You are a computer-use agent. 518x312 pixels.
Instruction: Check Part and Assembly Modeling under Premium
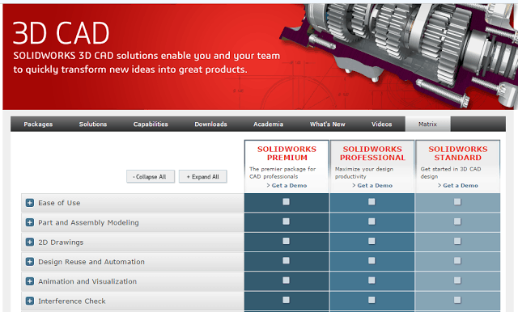286,221
